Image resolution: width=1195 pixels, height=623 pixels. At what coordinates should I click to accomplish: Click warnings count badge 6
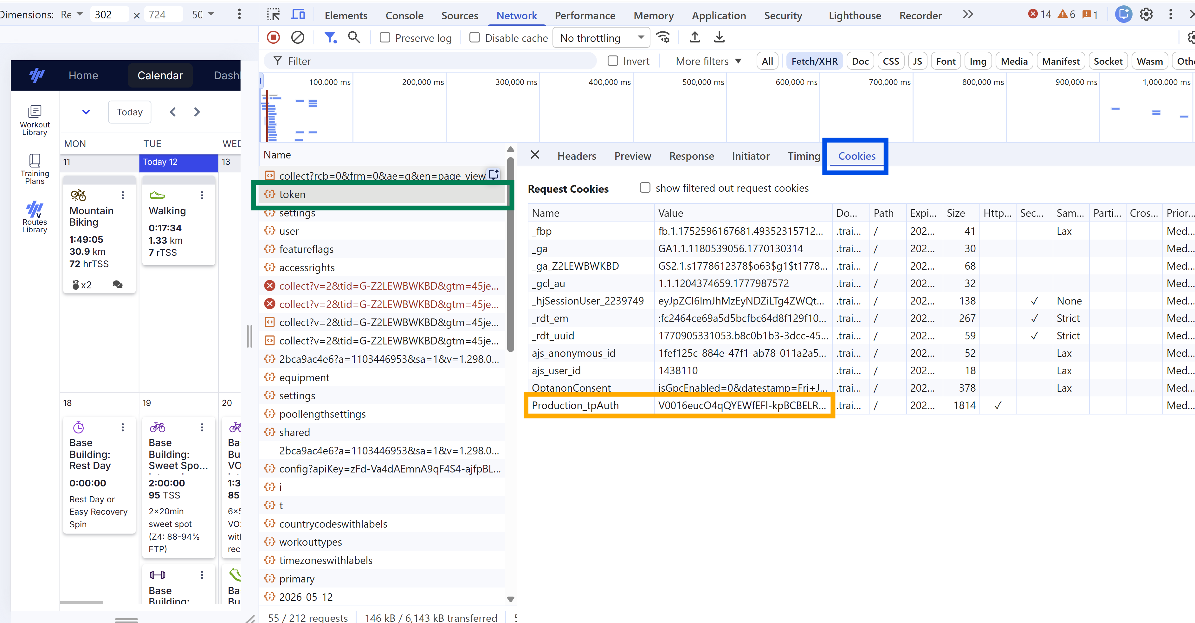pos(1067,14)
